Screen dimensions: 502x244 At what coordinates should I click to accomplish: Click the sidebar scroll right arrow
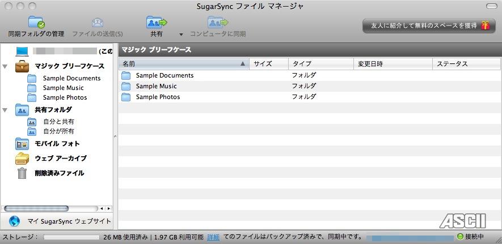click(108, 208)
